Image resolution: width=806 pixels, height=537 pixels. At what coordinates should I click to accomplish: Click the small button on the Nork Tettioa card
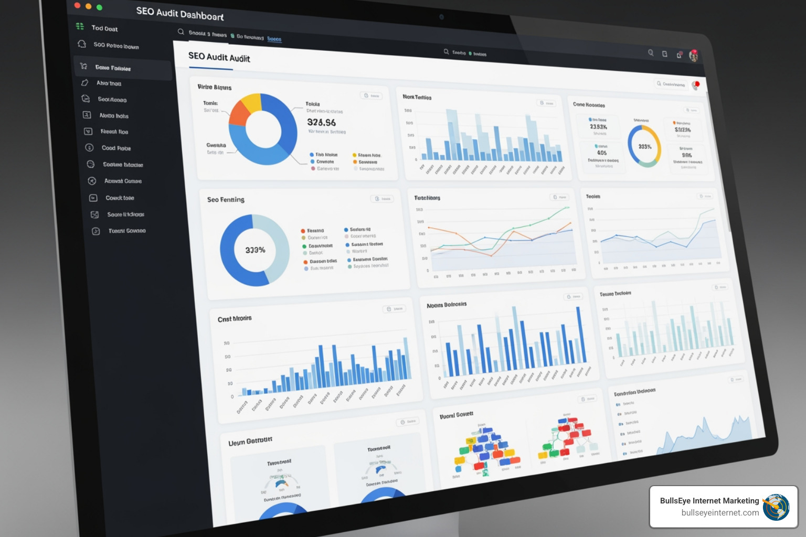point(546,103)
